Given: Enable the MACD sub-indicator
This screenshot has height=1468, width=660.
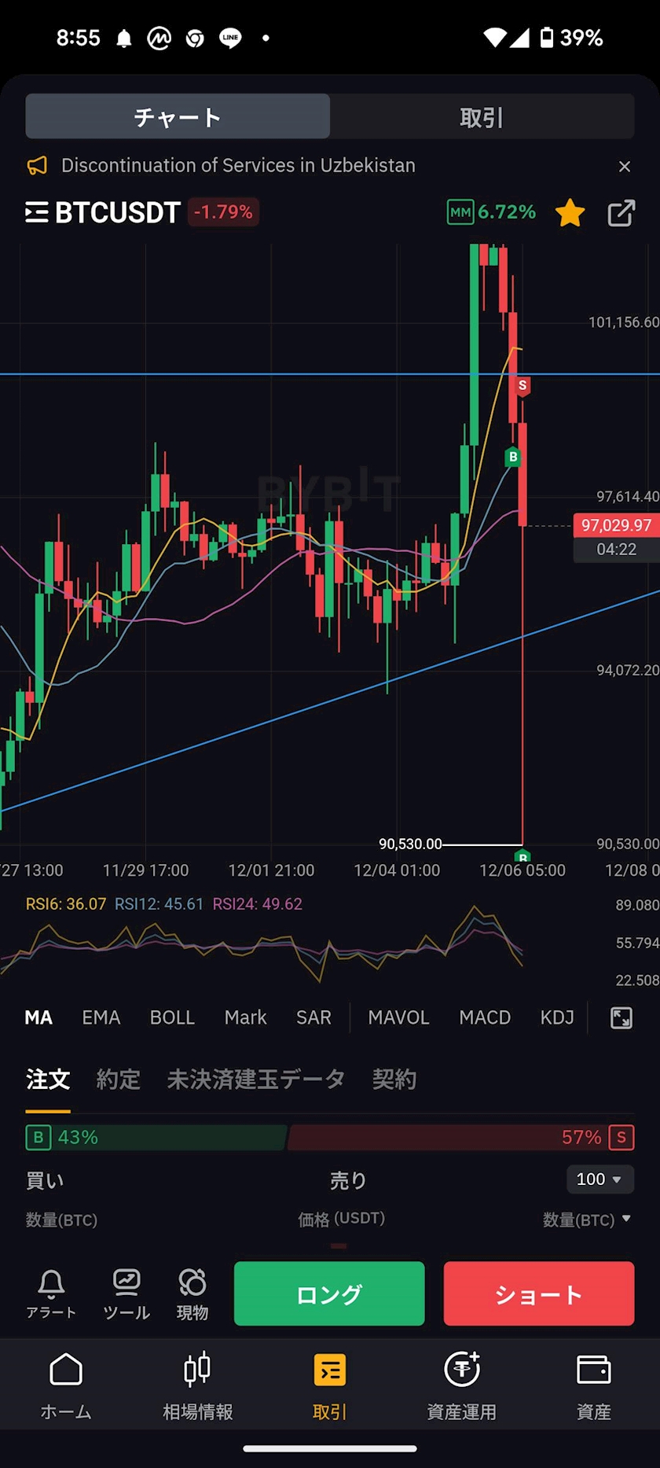Looking at the screenshot, I should tap(485, 1017).
